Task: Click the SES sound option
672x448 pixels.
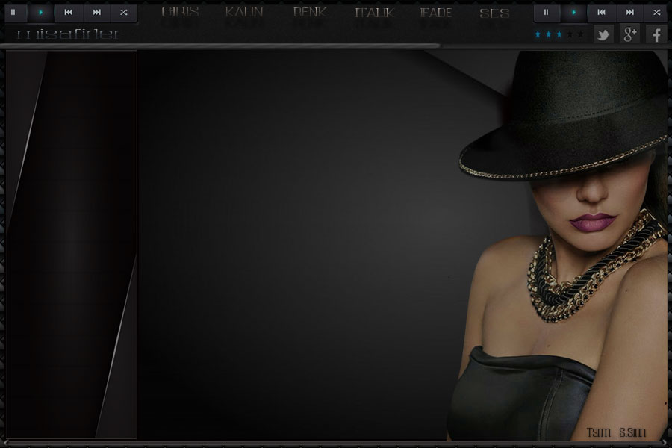Action: [494, 13]
